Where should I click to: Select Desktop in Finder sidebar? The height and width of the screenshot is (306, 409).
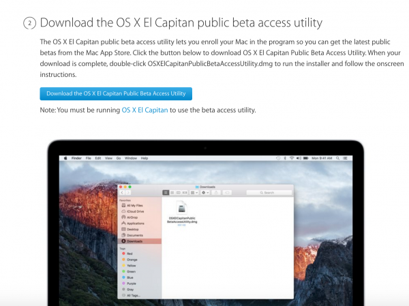click(134, 229)
